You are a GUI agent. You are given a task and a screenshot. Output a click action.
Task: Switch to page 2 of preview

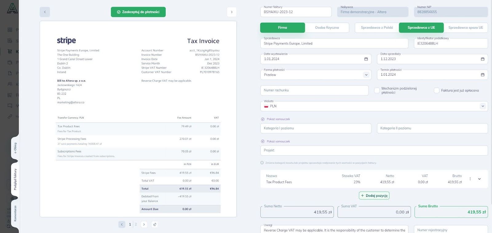click(136, 224)
